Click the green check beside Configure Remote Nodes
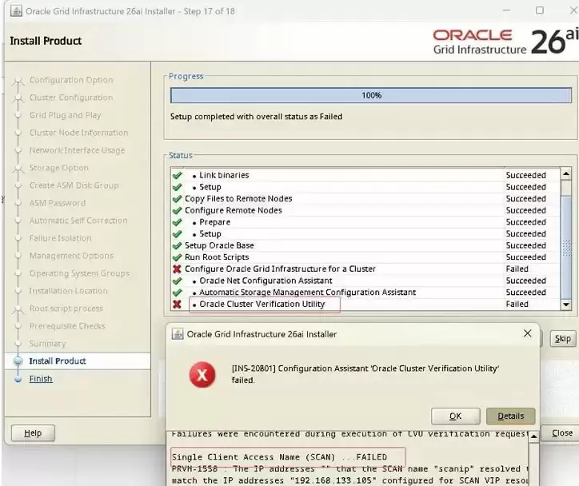 [x=178, y=210]
